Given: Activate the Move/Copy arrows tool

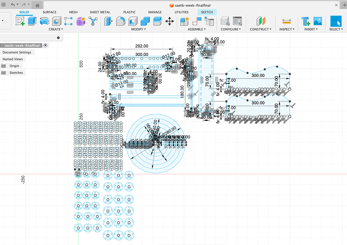Looking at the screenshot, I should [169, 21].
